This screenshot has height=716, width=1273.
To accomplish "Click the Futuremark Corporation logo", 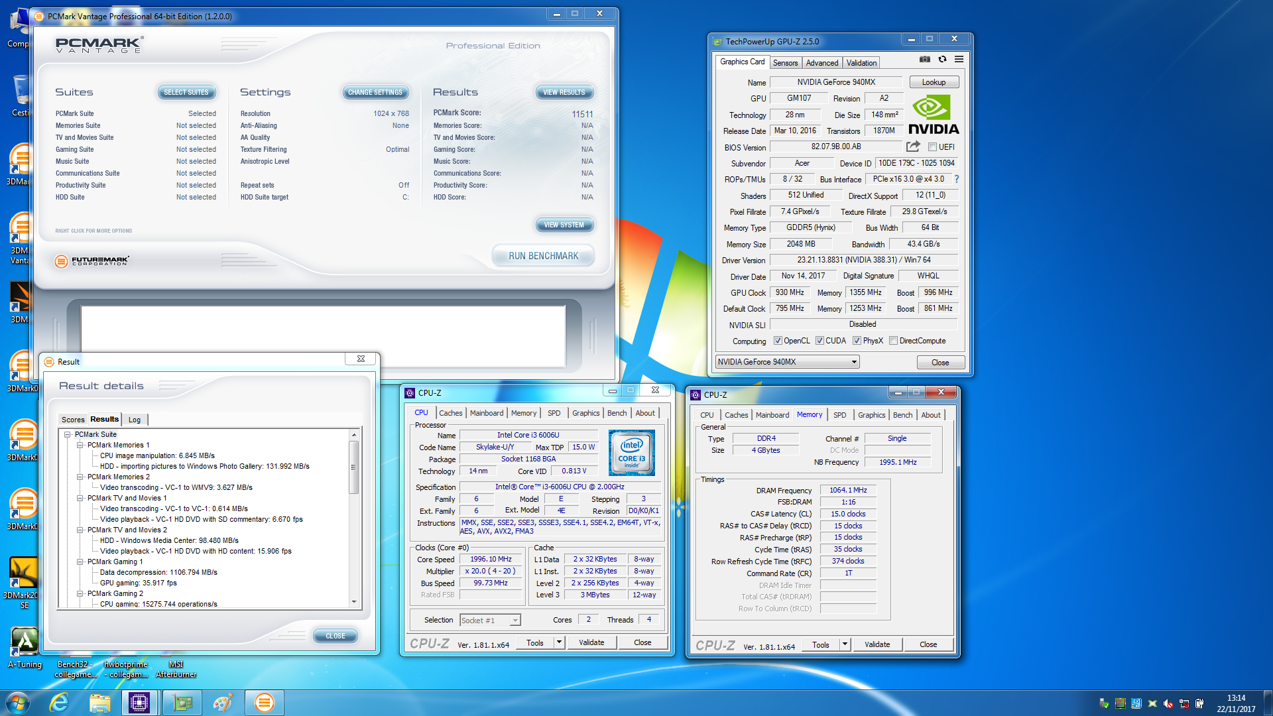I will [x=91, y=261].
